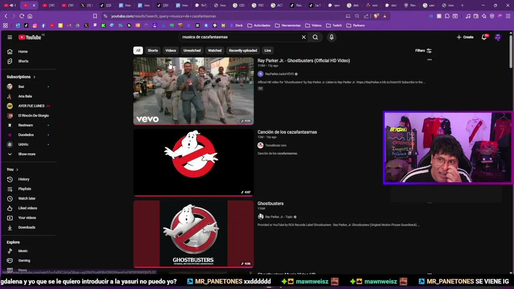Select the Unwatched filter chip
The width and height of the screenshot is (514, 289).
192,51
